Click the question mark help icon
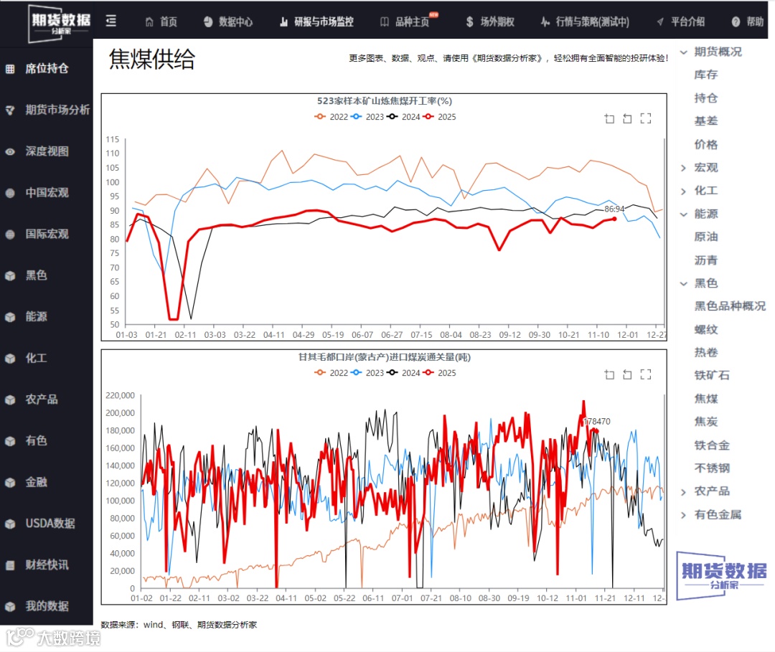This screenshot has height=652, width=775. 736,22
